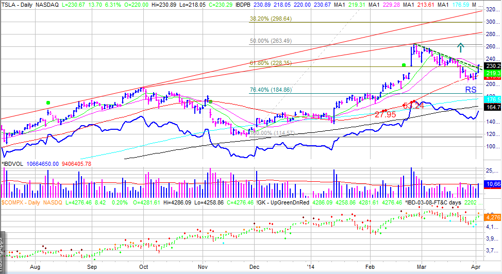Click the 76.40% (184.86) Fibonacci label

click(x=271, y=90)
